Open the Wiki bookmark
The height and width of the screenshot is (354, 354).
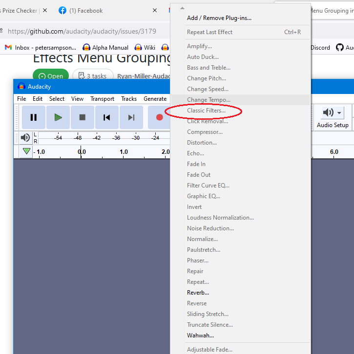pyautogui.click(x=145, y=48)
